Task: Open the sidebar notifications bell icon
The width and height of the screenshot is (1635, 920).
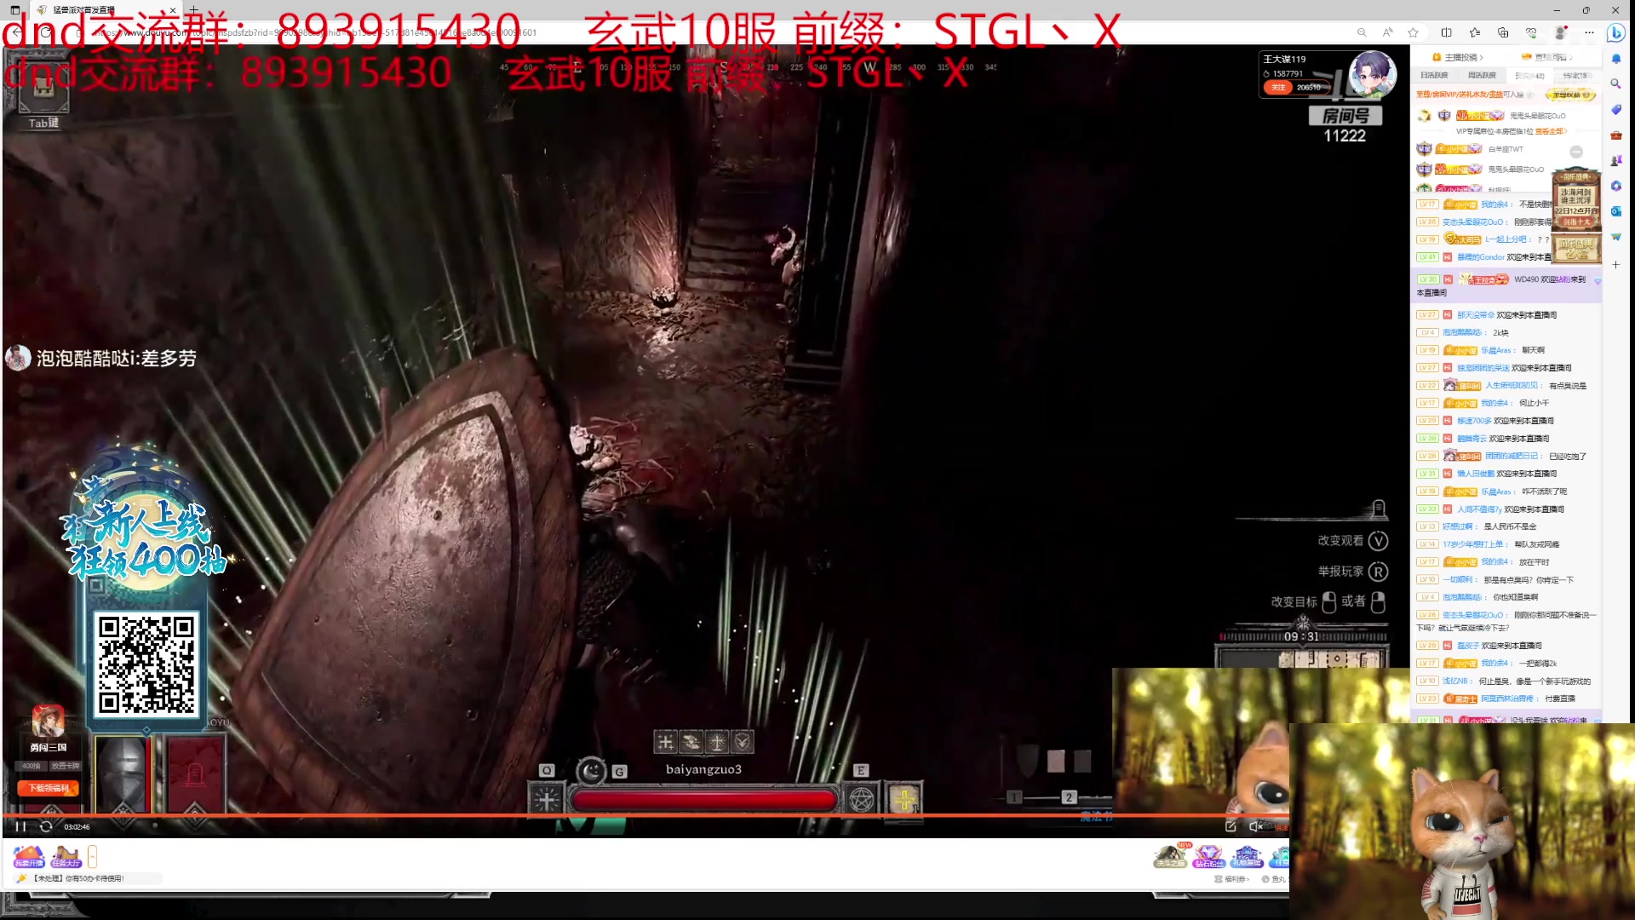Action: [1616, 59]
